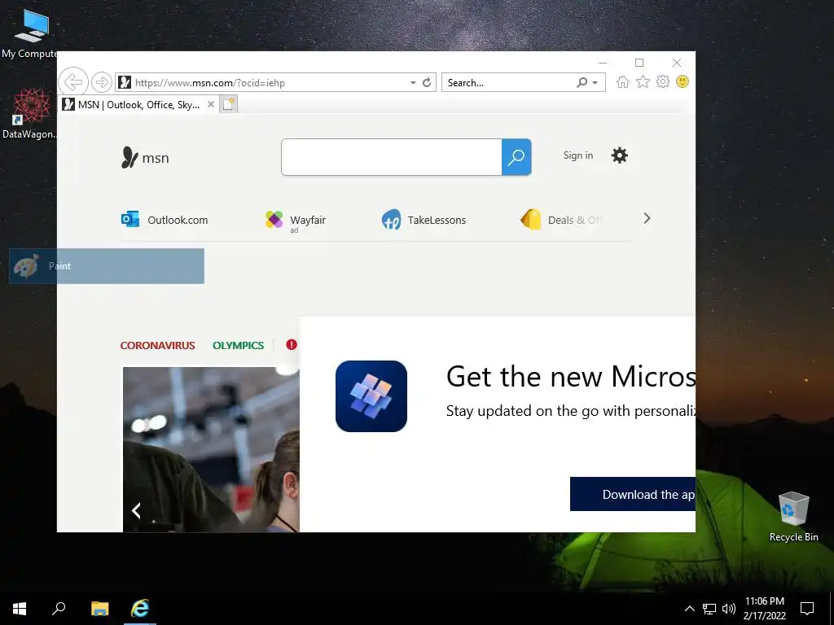Submit search with the blue magnifier button
The width and height of the screenshot is (834, 625).
click(516, 157)
